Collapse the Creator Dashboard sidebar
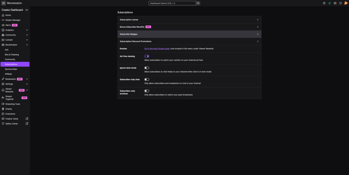This screenshot has height=175, width=349. pyautogui.click(x=27, y=10)
